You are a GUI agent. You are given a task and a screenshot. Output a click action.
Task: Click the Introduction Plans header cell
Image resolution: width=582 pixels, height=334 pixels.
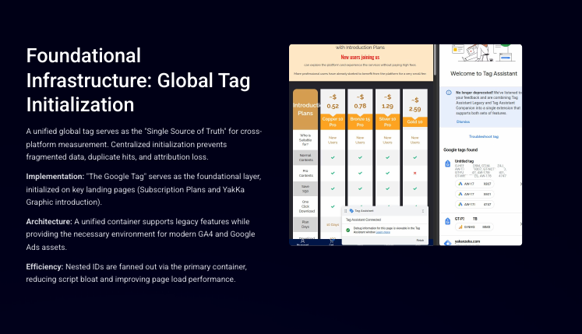click(305, 109)
